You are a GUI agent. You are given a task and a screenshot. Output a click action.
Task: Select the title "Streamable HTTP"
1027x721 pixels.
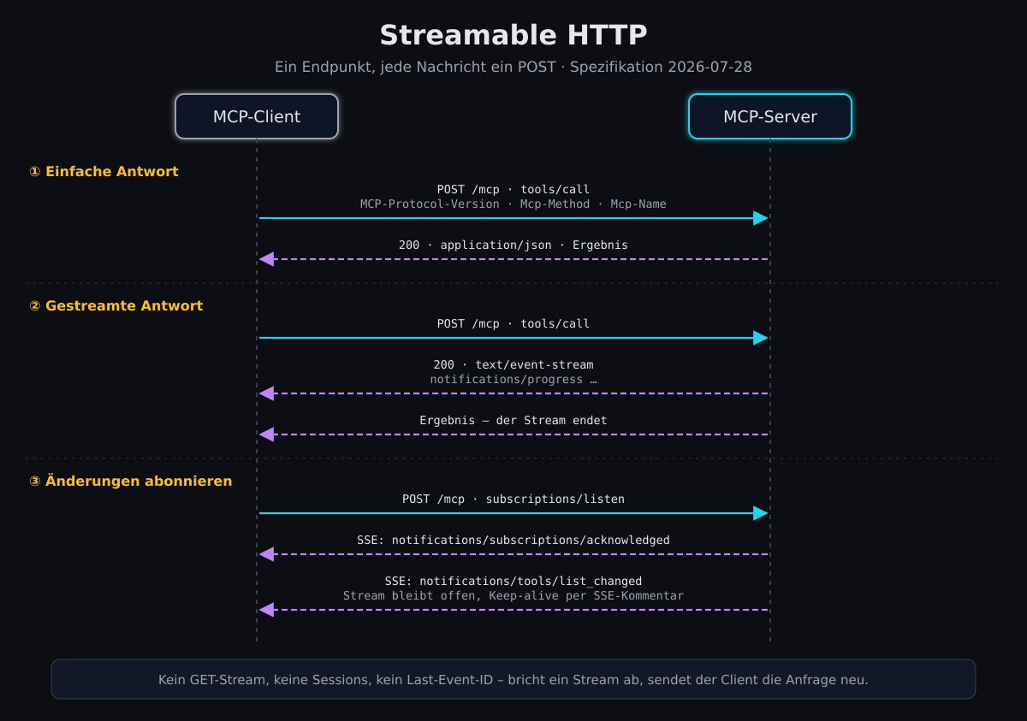[x=513, y=35]
